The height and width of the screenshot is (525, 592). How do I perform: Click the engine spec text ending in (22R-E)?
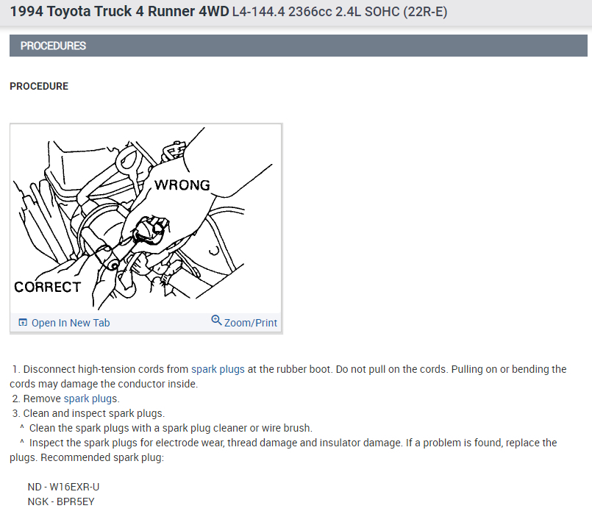(x=339, y=12)
